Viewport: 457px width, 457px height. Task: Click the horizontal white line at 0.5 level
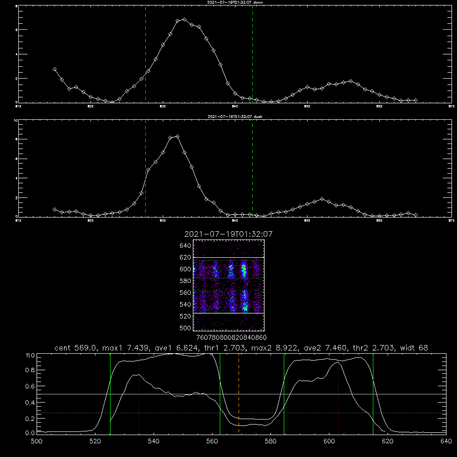[x=241, y=394]
